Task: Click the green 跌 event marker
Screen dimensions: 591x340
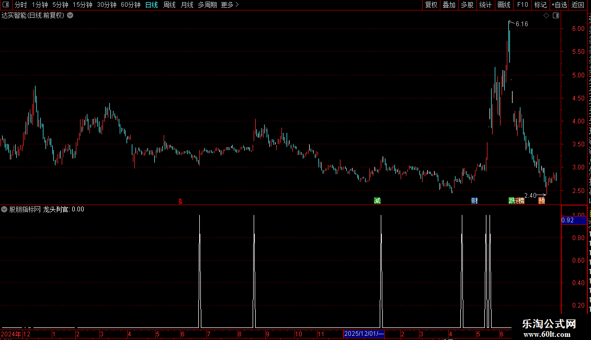Action: [x=512, y=200]
